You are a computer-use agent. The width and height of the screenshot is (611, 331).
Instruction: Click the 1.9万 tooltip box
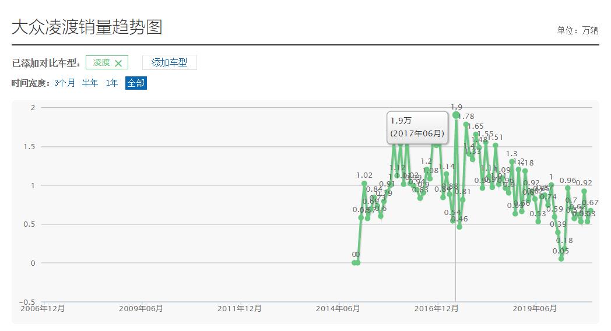[417, 128]
